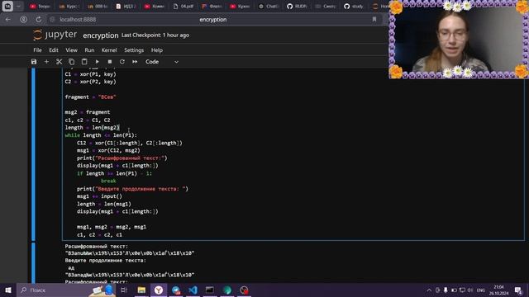Select the output cell via its blue bar
Image resolution: width=529 pixels, height=297 pixels.
33,262
